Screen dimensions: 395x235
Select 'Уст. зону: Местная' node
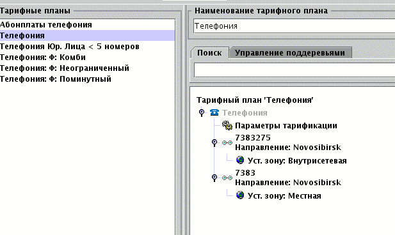pos(284,196)
